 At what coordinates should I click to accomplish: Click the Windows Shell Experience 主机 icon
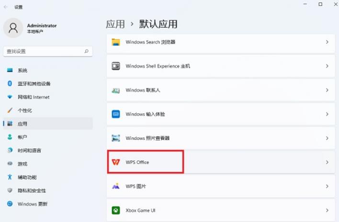point(116,66)
